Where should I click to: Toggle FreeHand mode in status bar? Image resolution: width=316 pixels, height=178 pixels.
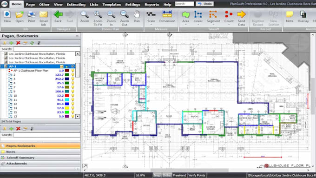(x=179, y=175)
